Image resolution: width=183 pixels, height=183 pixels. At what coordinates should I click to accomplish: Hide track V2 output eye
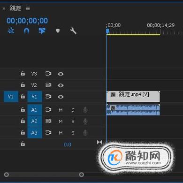click(61, 85)
